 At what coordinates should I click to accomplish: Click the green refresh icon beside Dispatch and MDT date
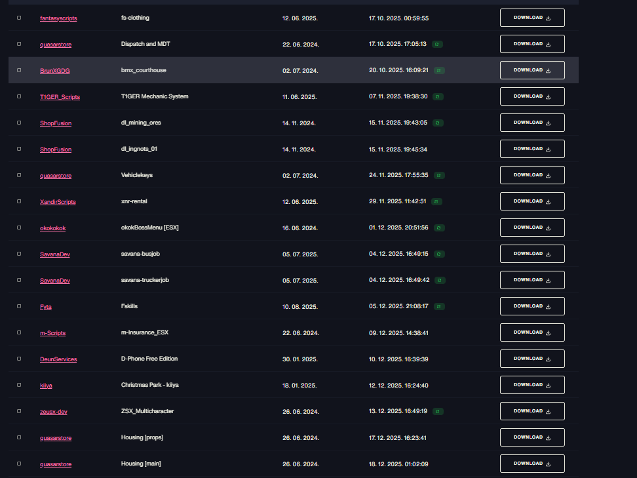click(437, 45)
